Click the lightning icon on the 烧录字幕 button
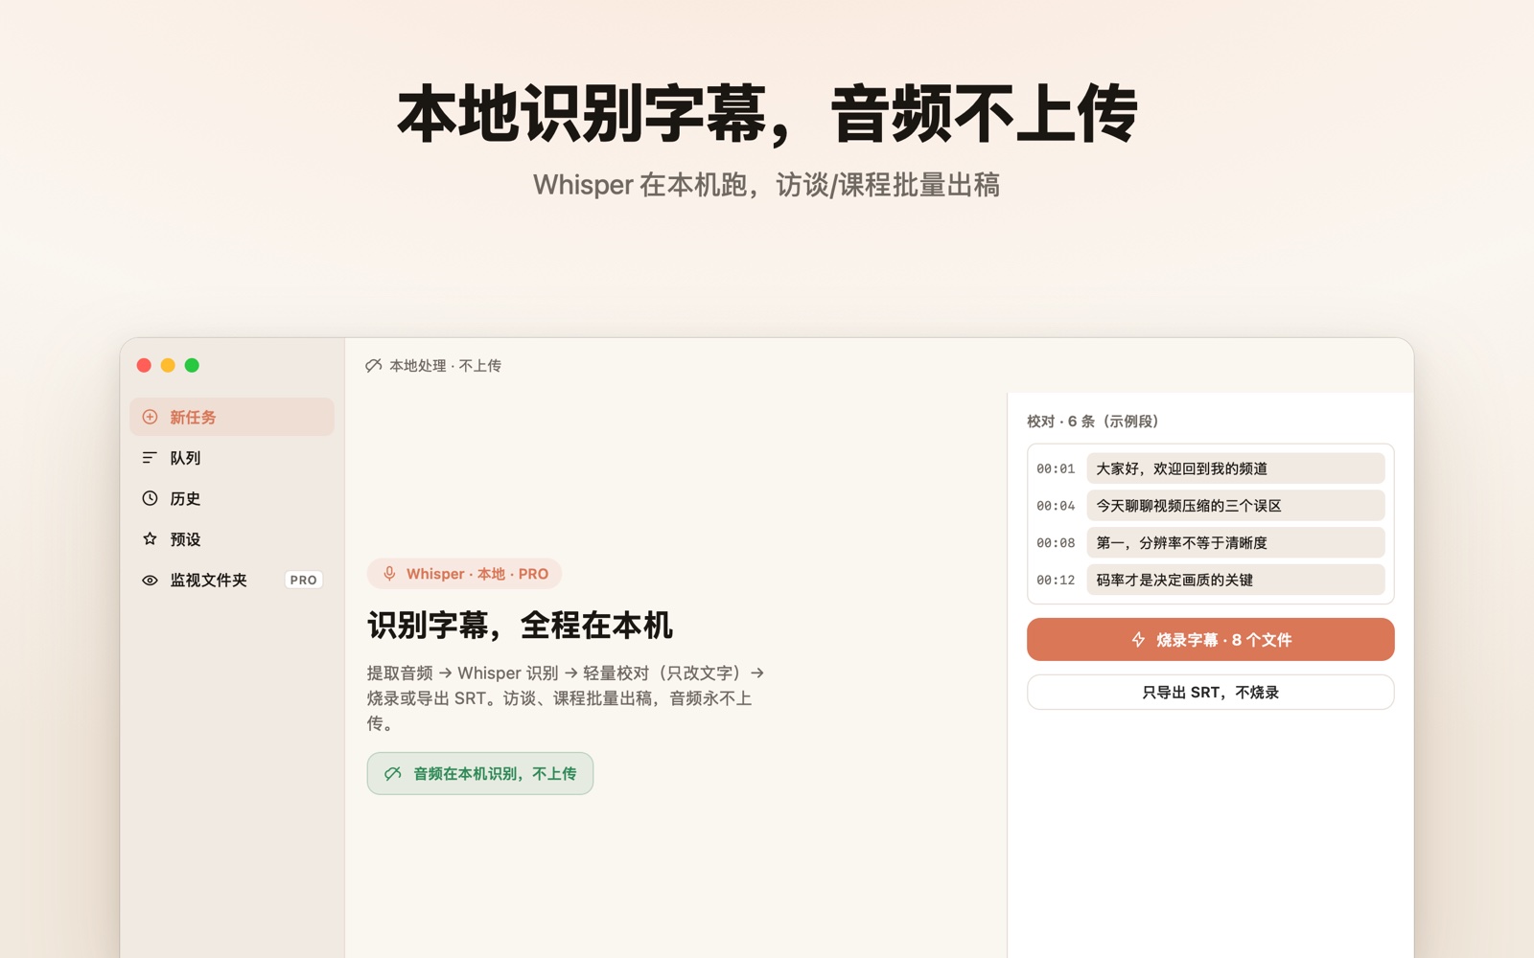Image resolution: width=1534 pixels, height=958 pixels. [1138, 639]
